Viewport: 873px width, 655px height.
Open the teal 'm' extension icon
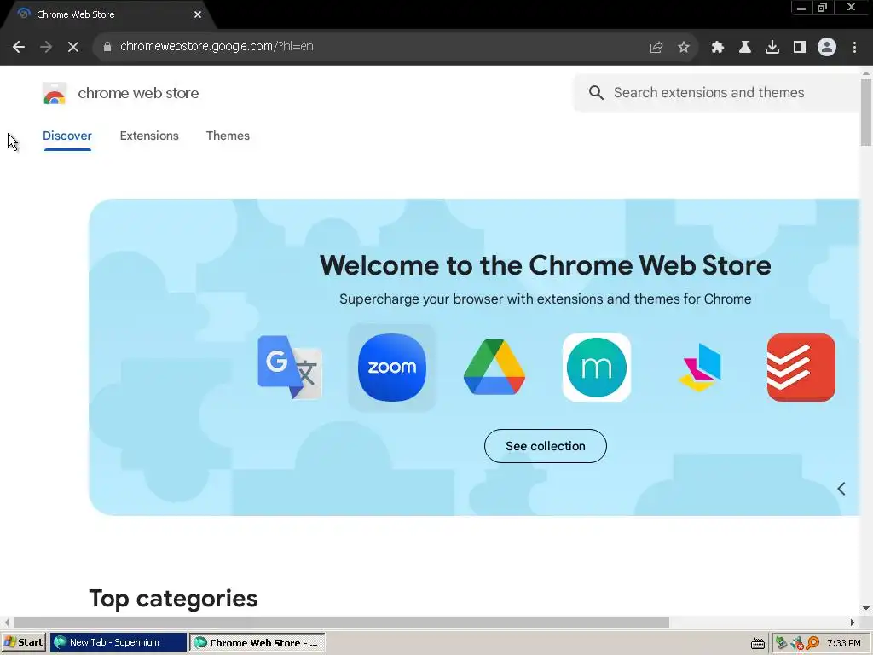(596, 367)
